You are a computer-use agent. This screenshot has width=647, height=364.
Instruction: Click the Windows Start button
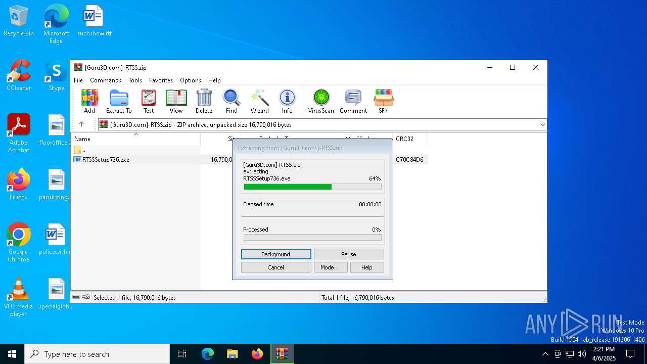coord(12,354)
